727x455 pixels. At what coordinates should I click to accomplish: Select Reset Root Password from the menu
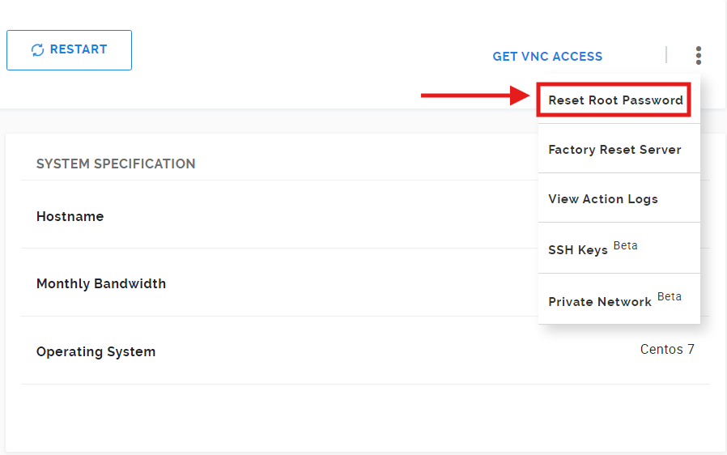pyautogui.click(x=615, y=100)
